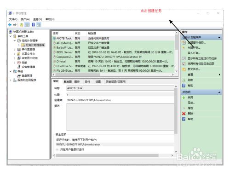Select 服务和应用程序 tree node
This screenshot has height=172, width=230.
(x=27, y=80)
